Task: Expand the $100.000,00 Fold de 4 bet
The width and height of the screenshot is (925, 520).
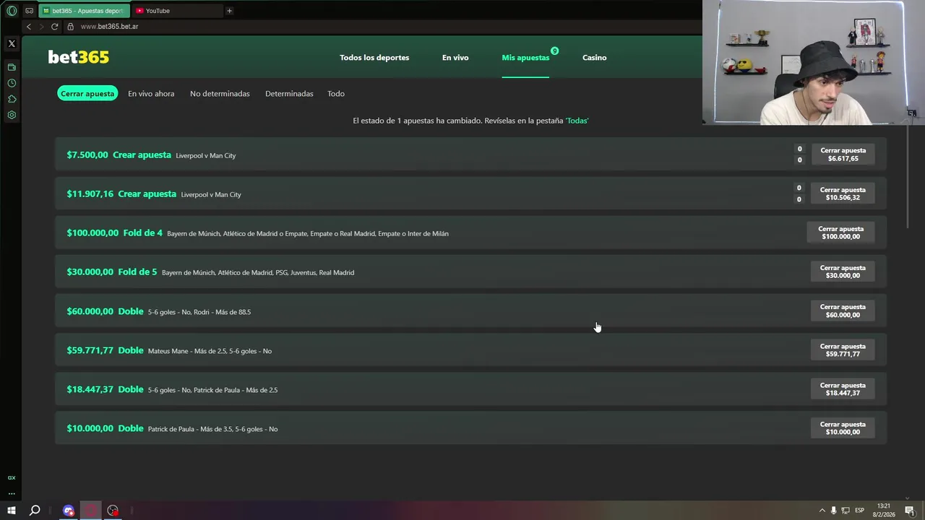Action: click(470, 233)
